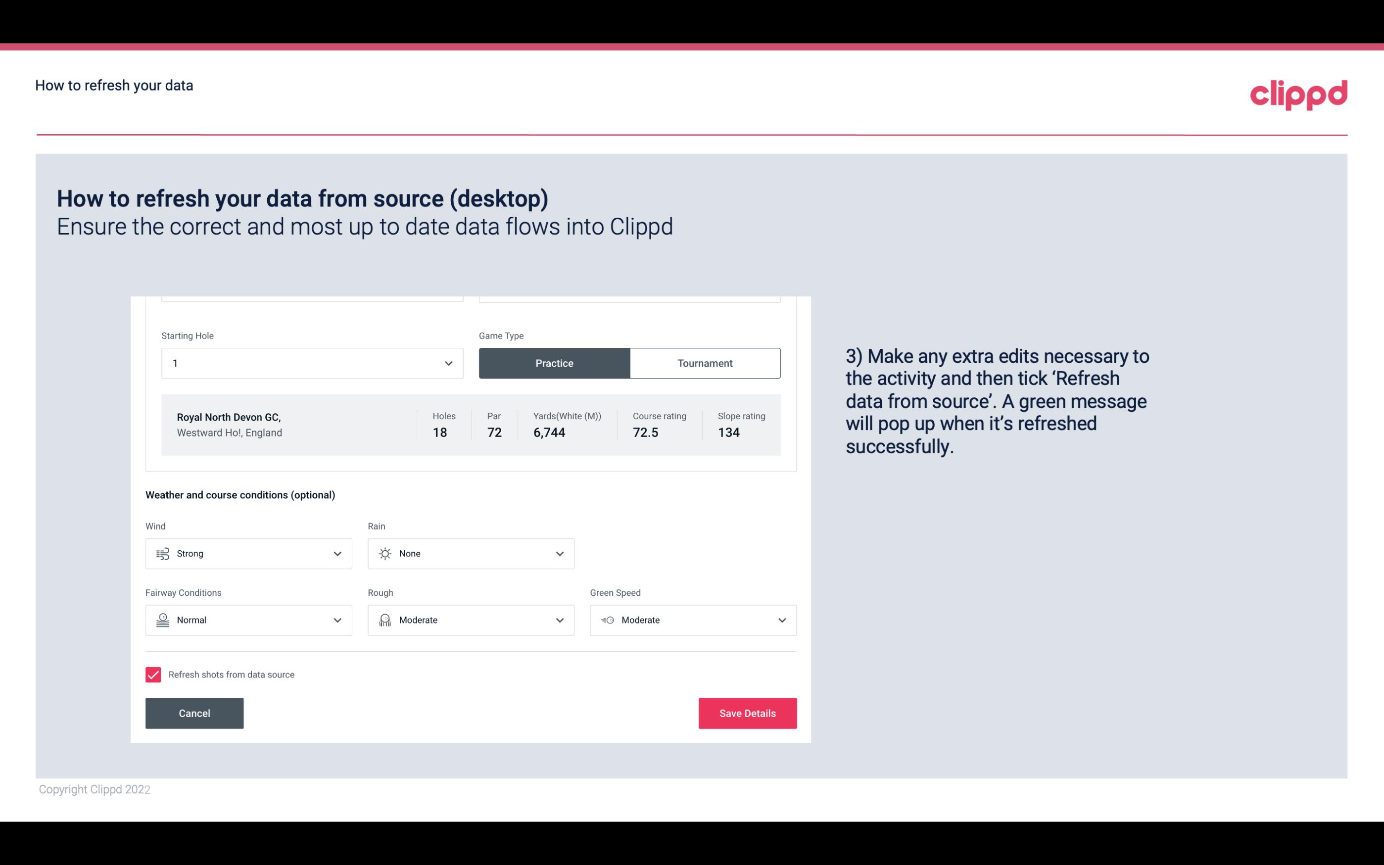Click the Save Details button

747,713
